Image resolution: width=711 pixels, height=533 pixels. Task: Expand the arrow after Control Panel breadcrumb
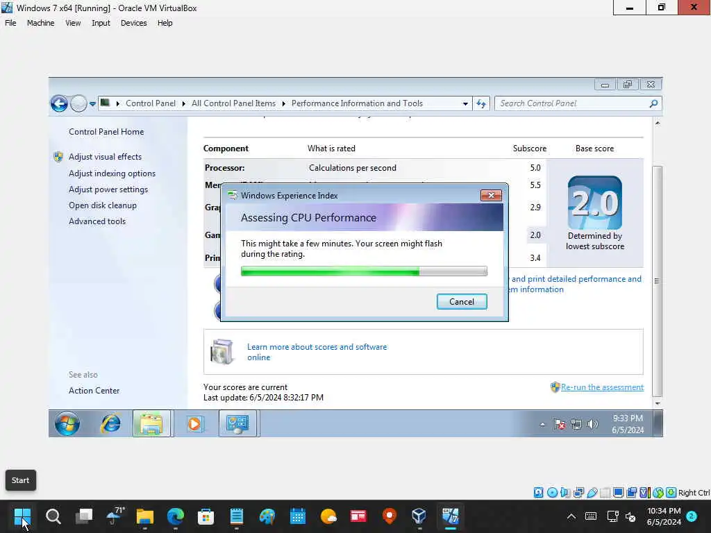pyautogui.click(x=183, y=104)
